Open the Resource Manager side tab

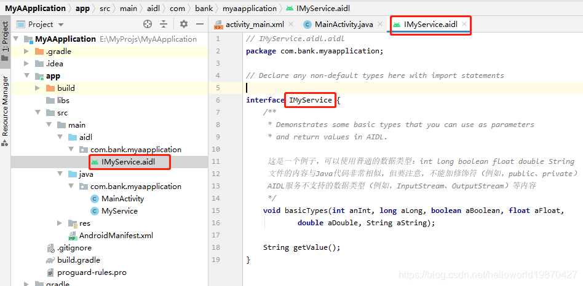point(5,110)
